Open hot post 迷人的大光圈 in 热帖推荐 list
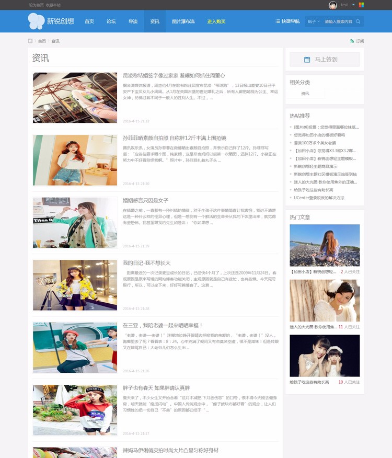The image size is (392, 458). click(x=326, y=182)
